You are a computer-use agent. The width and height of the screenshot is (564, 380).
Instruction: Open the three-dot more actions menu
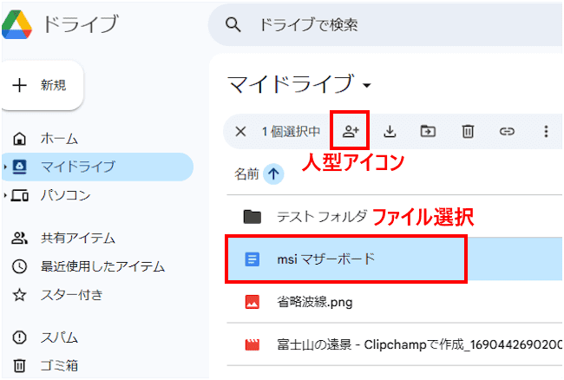pyautogui.click(x=546, y=131)
